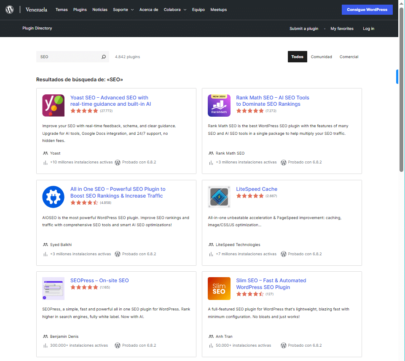Filter plugins by Comercial
This screenshot has width=405, height=361.
coord(349,57)
